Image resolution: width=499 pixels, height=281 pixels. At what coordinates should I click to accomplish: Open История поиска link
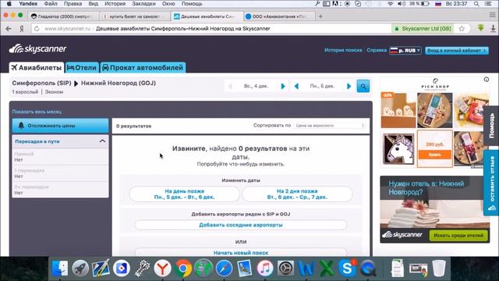343,50
